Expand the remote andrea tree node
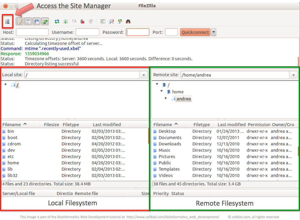 coord(166,98)
